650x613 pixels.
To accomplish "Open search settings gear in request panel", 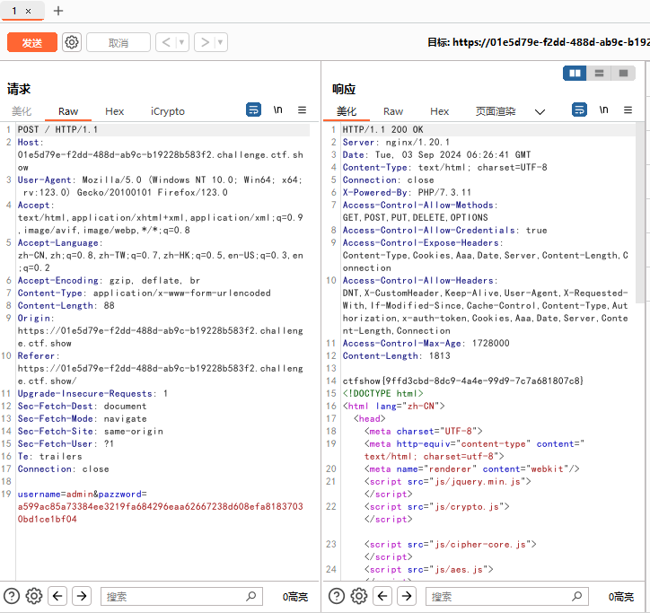I will [34, 596].
